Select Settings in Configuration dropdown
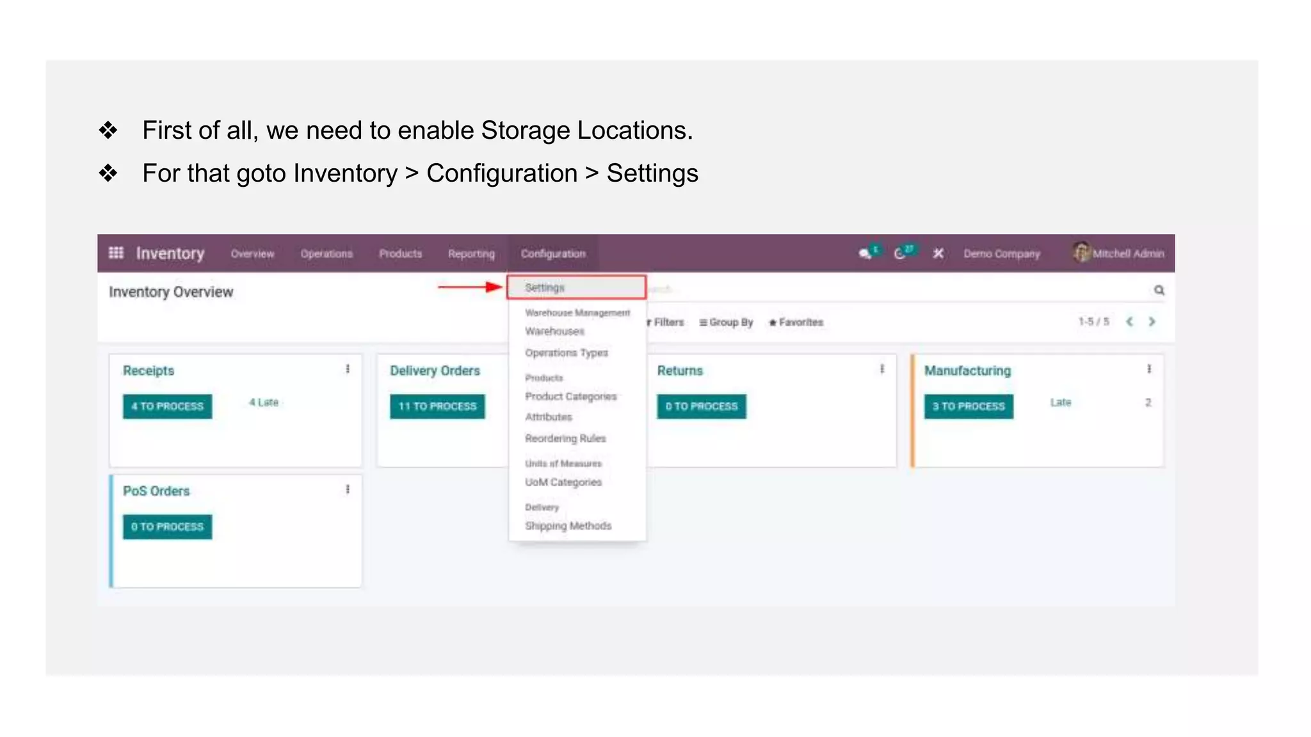The width and height of the screenshot is (1311, 737). (576, 288)
